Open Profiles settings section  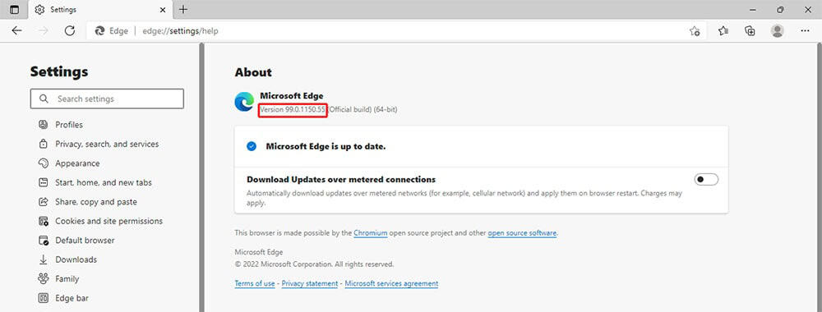pos(69,125)
